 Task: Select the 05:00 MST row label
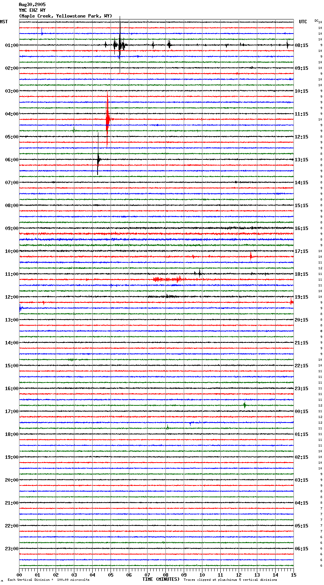tap(12, 137)
